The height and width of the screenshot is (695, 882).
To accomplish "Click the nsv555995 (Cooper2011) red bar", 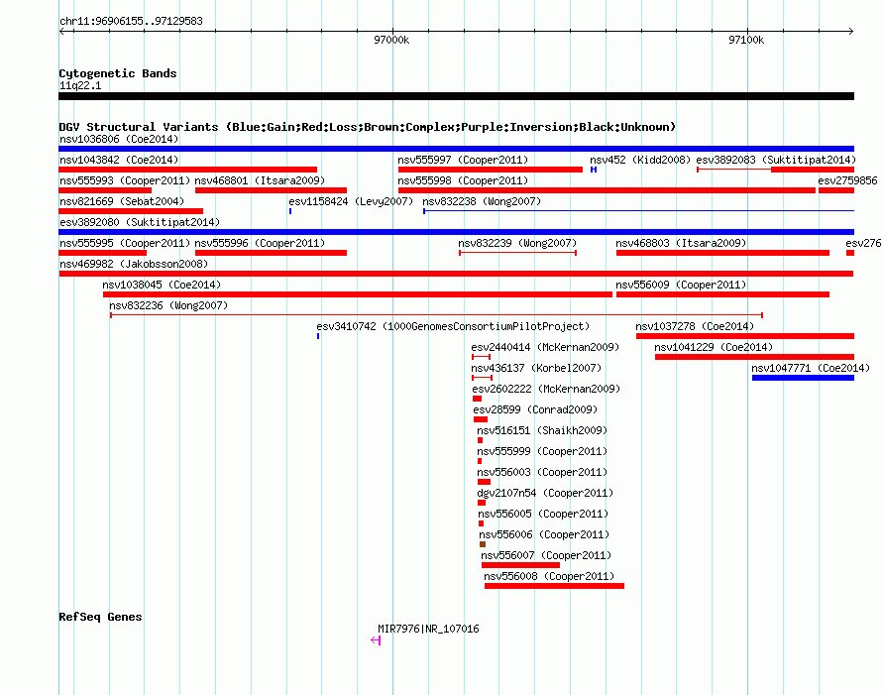I will click(x=102, y=253).
